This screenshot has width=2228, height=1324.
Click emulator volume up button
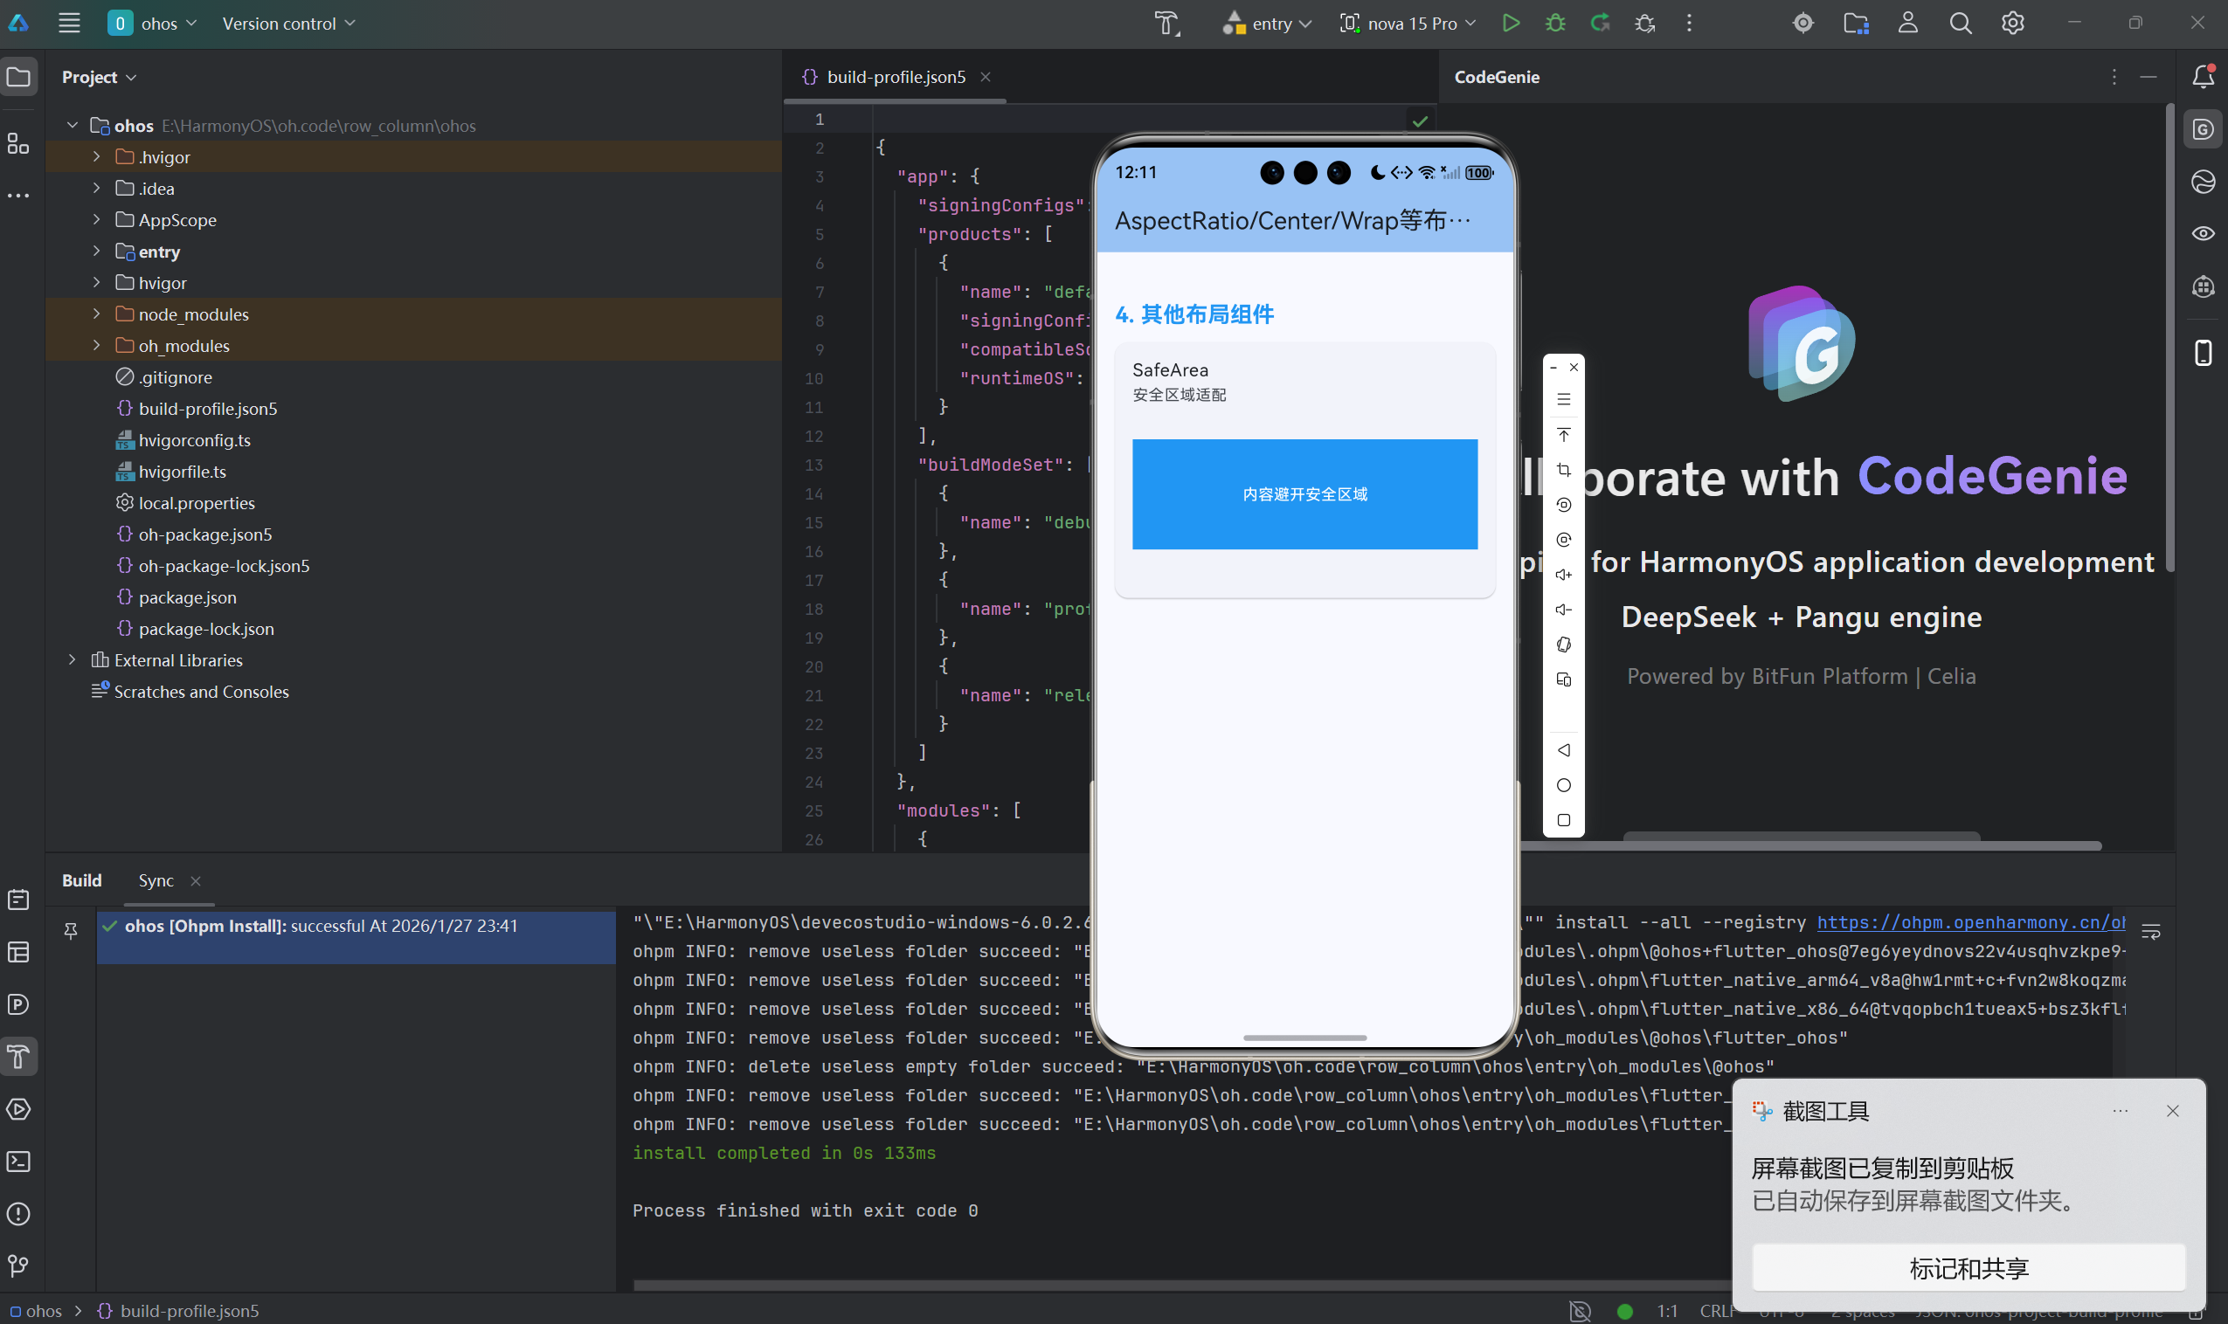[x=1563, y=575]
